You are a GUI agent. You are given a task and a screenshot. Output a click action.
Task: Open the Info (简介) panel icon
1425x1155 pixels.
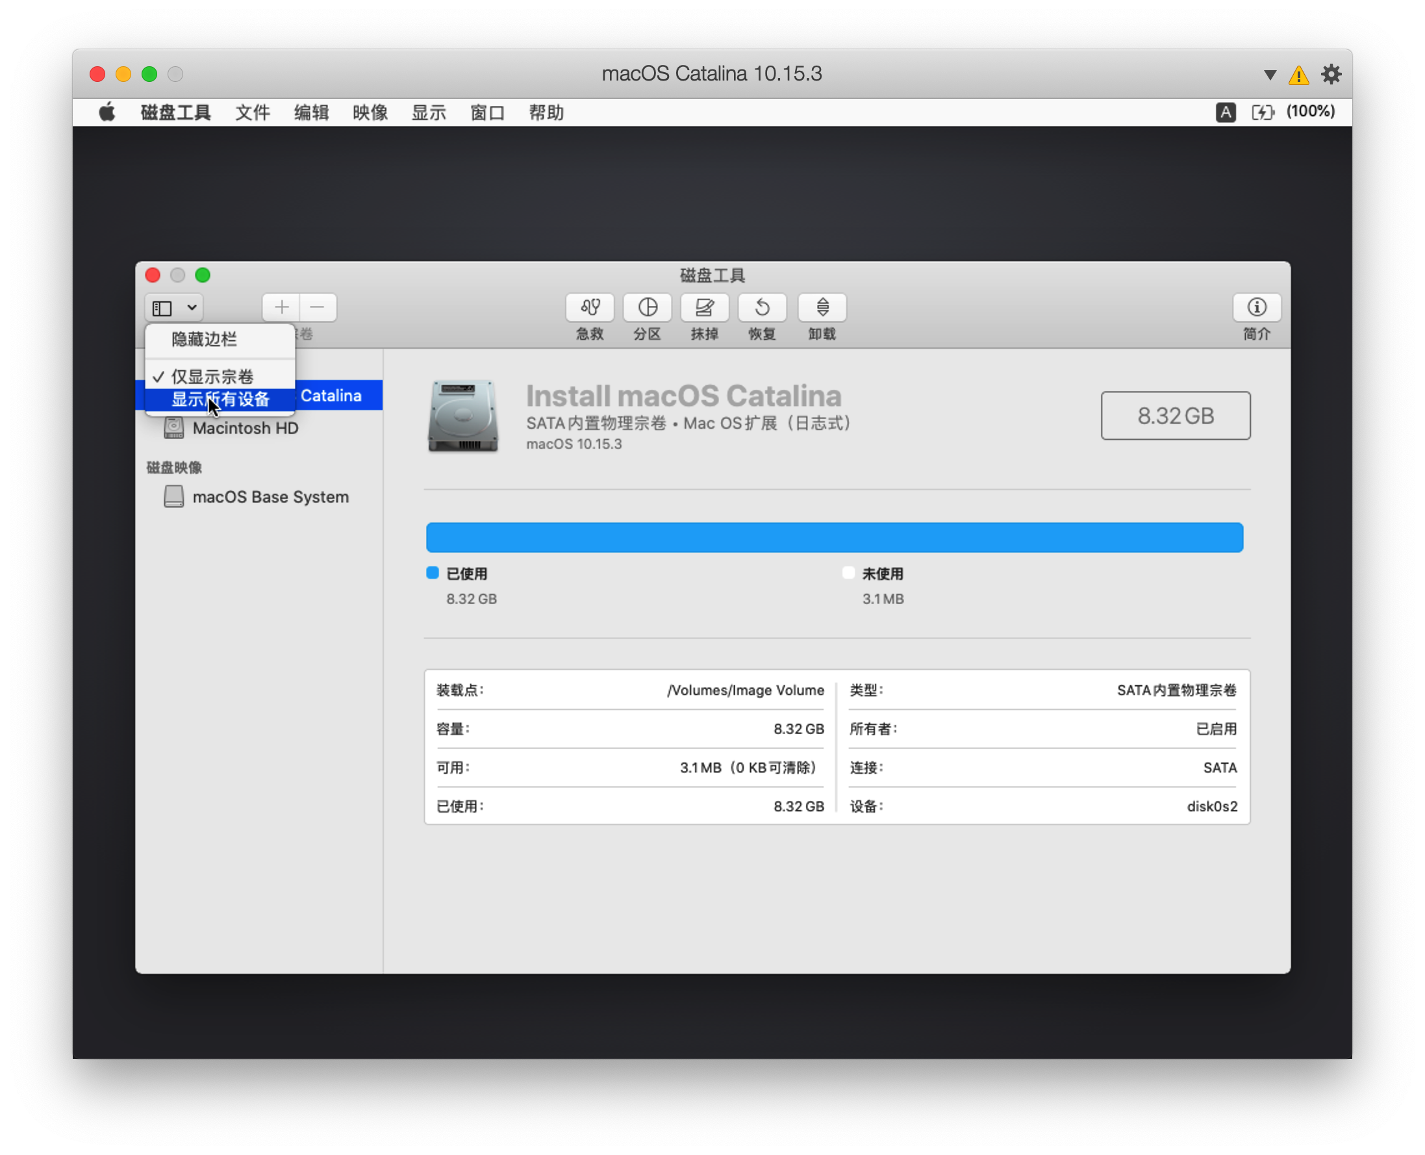(1256, 307)
